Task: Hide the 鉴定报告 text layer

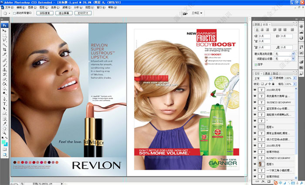Action: click(x=255, y=108)
